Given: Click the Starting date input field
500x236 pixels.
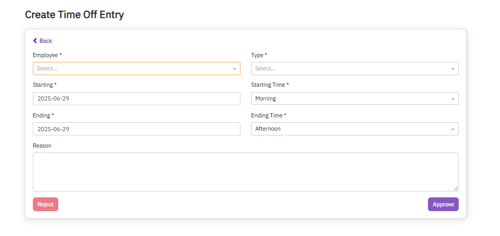Looking at the screenshot, I should pyautogui.click(x=136, y=98).
